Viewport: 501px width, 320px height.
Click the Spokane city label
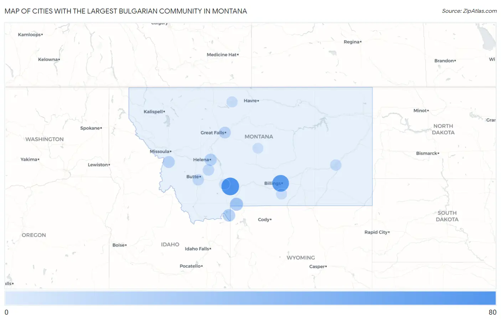pyautogui.click(x=91, y=128)
